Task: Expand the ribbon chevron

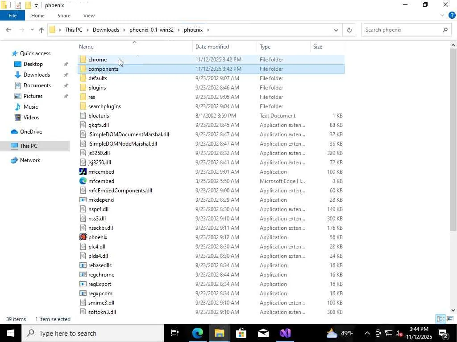Action: [x=442, y=16]
